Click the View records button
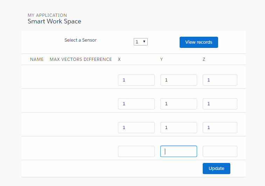Screen dimensions: 265x186 [198, 42]
